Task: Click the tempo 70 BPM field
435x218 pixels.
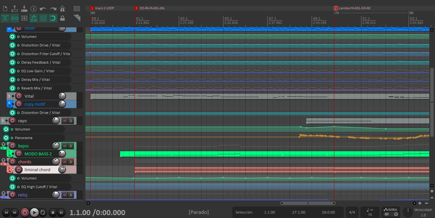Action: (370, 212)
